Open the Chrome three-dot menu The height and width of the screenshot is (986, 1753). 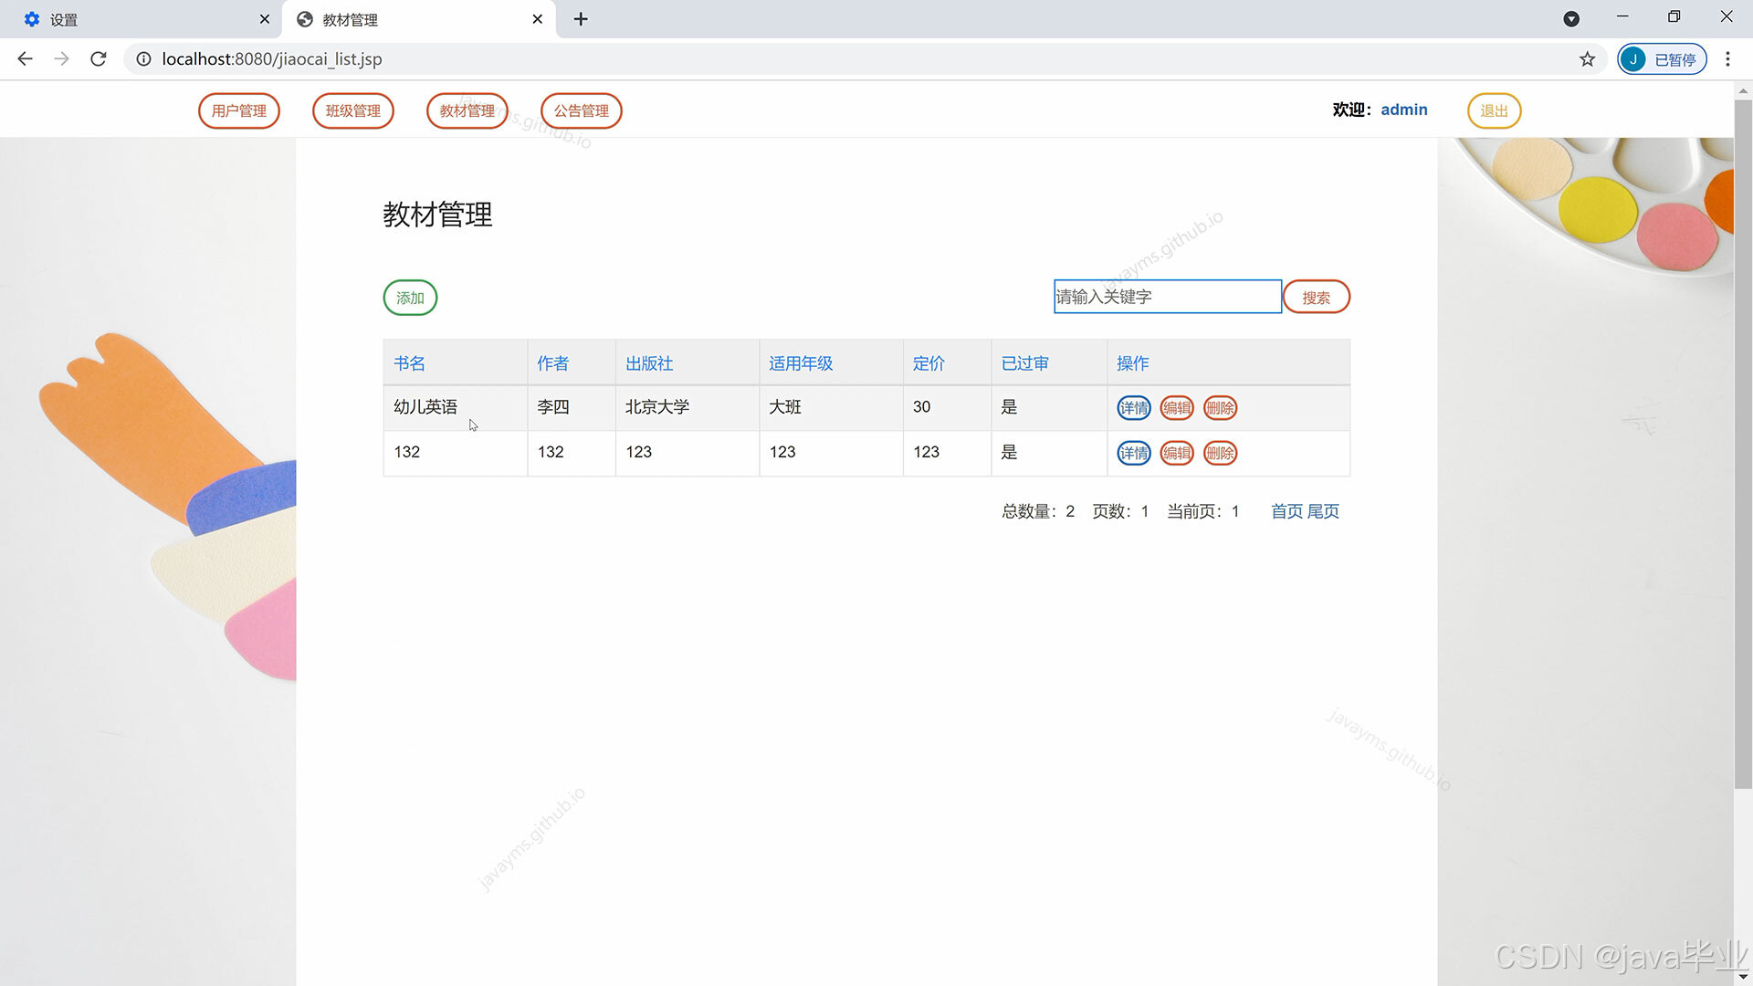(x=1727, y=59)
